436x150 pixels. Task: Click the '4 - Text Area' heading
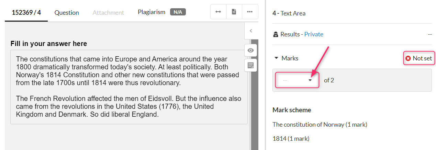289,13
